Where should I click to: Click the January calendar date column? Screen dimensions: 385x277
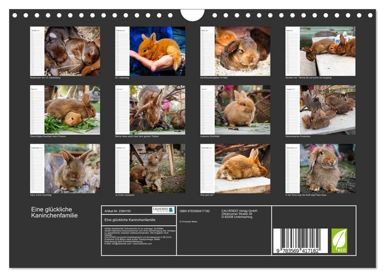click(37, 51)
